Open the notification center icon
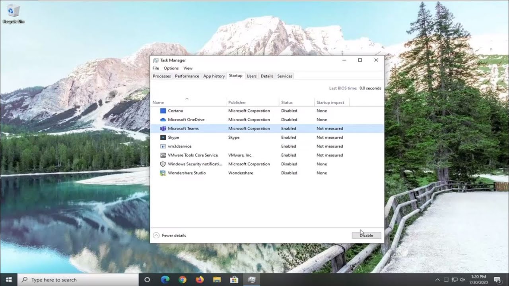Screen dimensions: 509x286 (x=497, y=280)
